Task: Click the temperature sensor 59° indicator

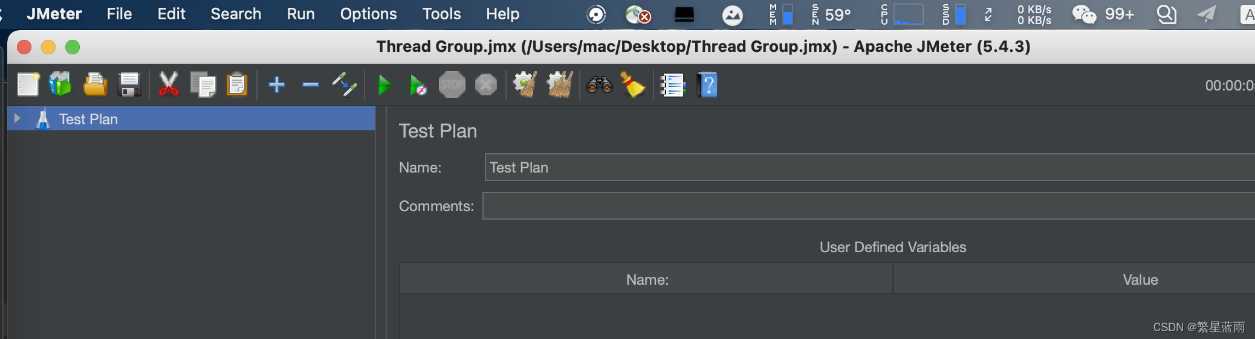Action: [x=831, y=14]
